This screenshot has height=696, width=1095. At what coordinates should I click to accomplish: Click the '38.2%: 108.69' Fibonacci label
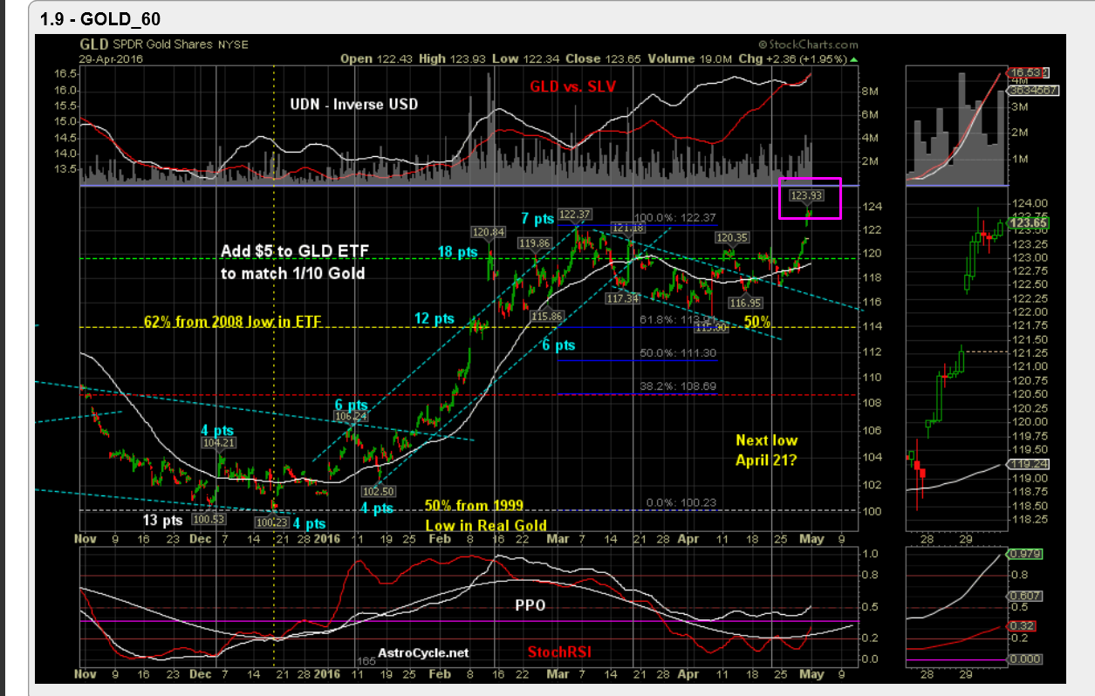point(679,385)
